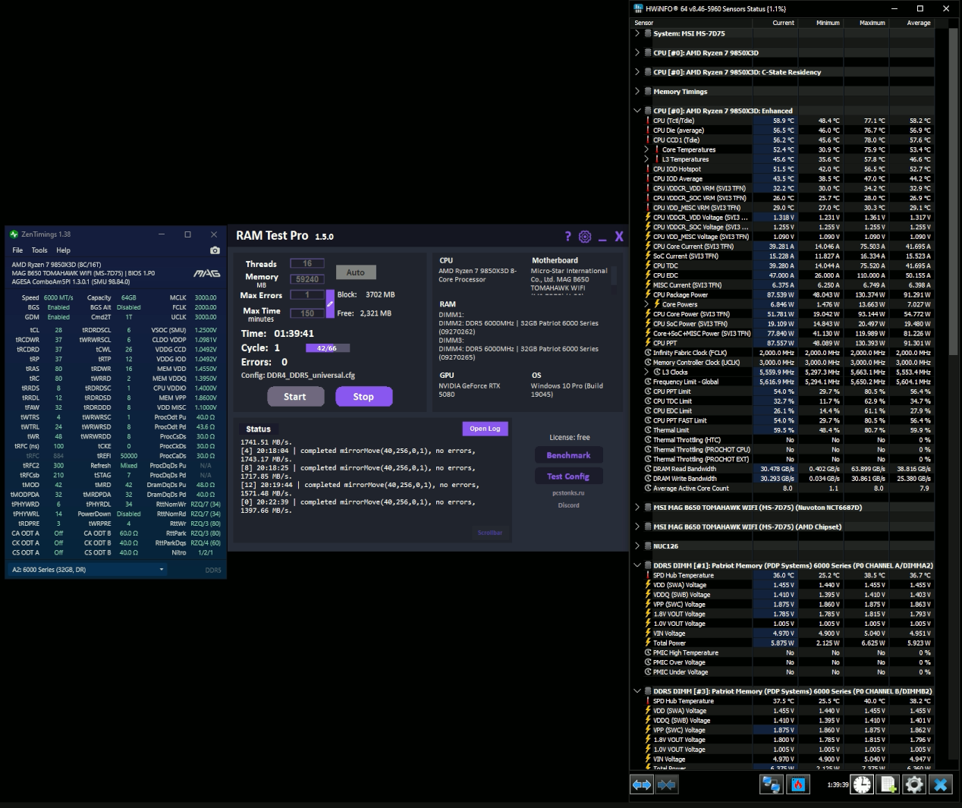Click RAM Test Pro pencil edit button

tap(330, 304)
